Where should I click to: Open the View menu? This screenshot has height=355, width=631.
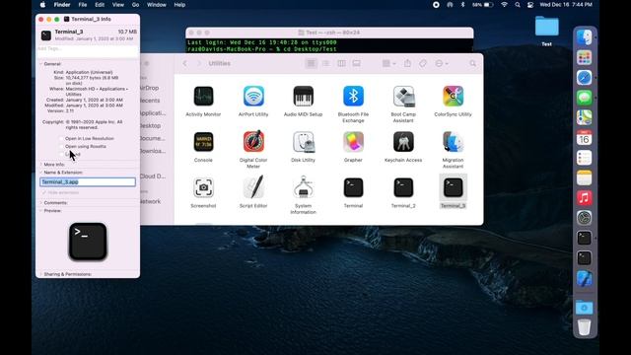click(118, 5)
